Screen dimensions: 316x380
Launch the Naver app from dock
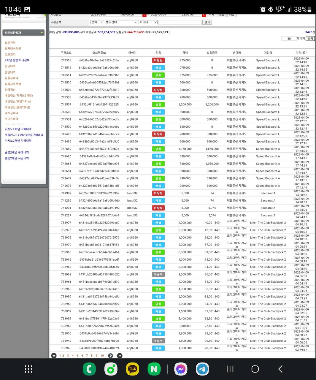coord(154,369)
